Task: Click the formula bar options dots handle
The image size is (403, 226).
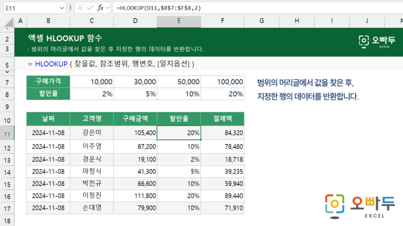Action: [x=70, y=8]
